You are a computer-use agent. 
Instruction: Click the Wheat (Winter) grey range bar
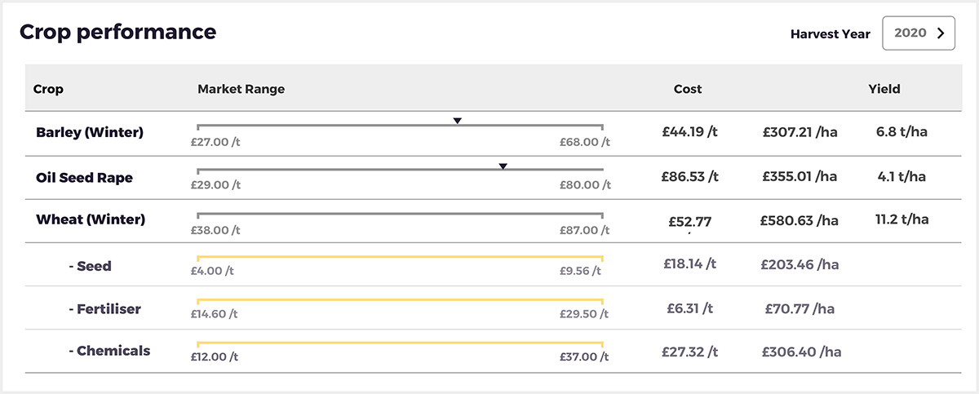(x=400, y=215)
